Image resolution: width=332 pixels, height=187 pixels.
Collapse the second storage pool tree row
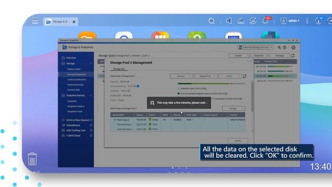tap(101, 76)
